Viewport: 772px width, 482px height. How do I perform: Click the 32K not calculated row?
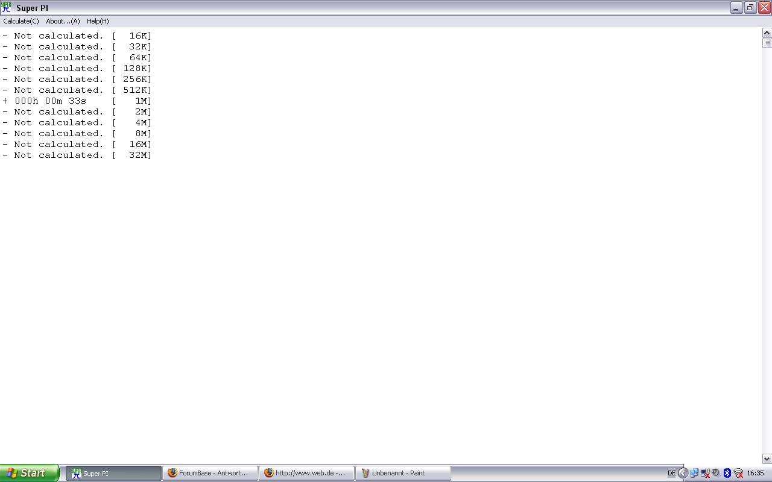tap(77, 46)
